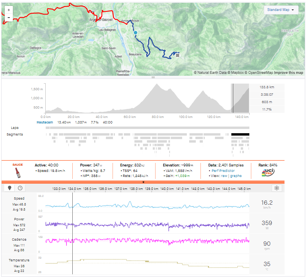Open the chart settings gear
The height and width of the screenshot is (277, 306).
click(277, 188)
